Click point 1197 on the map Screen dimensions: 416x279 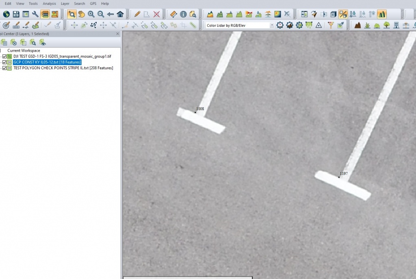[339, 177]
